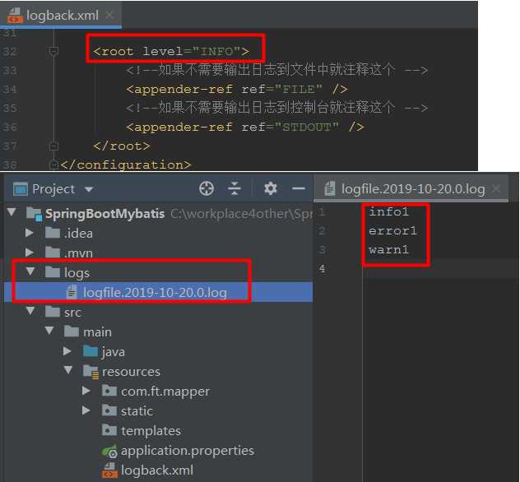Collapse the resources folder arrow

pyautogui.click(x=68, y=370)
